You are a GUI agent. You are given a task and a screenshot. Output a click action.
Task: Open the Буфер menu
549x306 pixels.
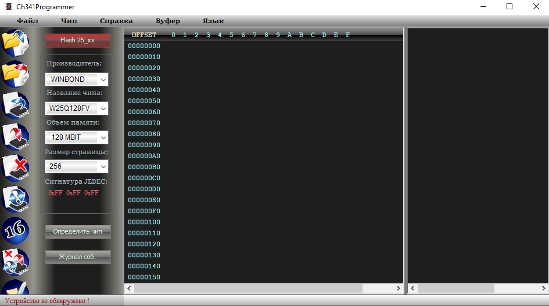click(168, 21)
